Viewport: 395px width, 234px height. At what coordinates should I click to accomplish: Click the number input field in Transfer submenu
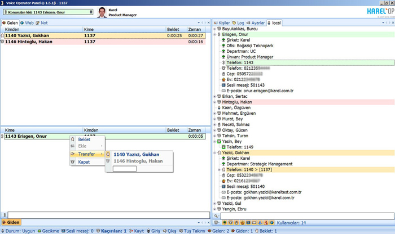pos(125,168)
